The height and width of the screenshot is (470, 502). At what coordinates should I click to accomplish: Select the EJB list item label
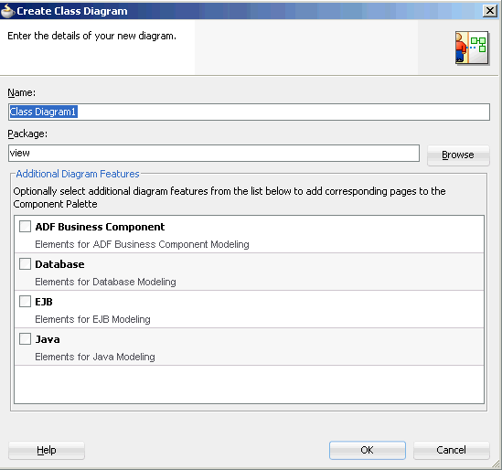[44, 302]
